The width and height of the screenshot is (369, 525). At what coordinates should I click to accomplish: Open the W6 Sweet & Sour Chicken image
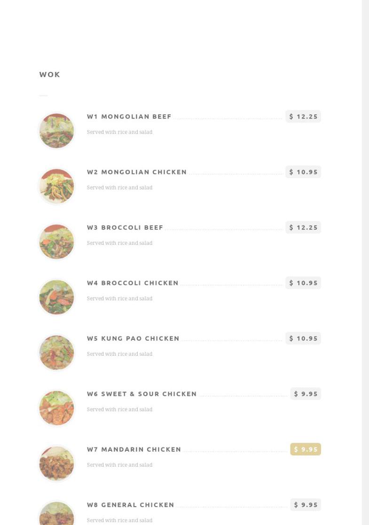pos(56,408)
